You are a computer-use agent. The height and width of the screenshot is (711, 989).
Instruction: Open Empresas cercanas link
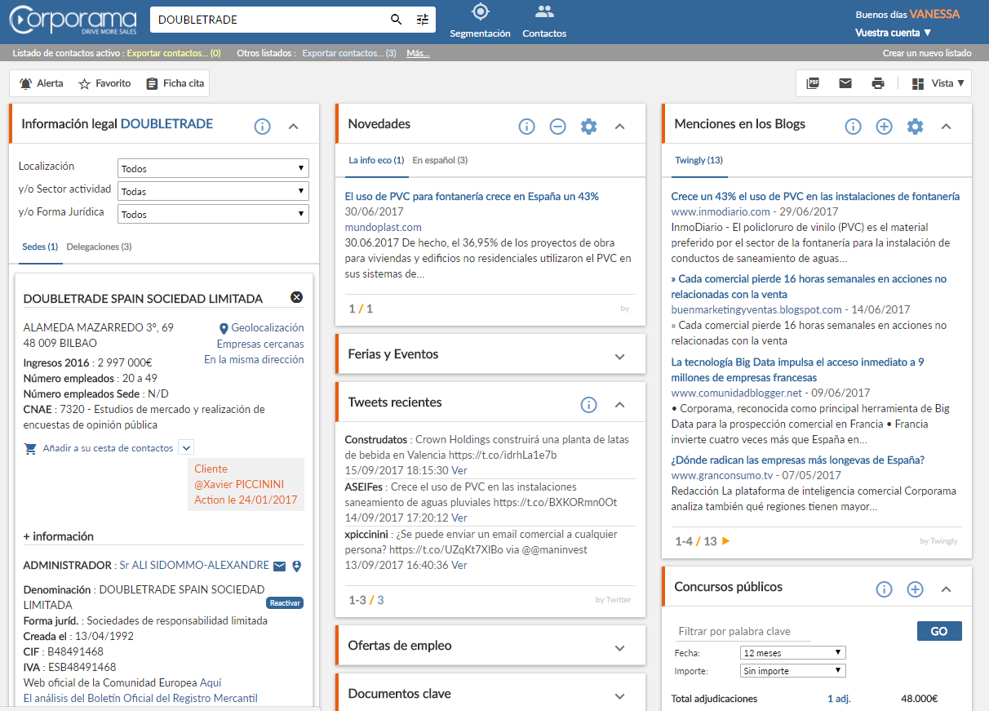coord(260,344)
